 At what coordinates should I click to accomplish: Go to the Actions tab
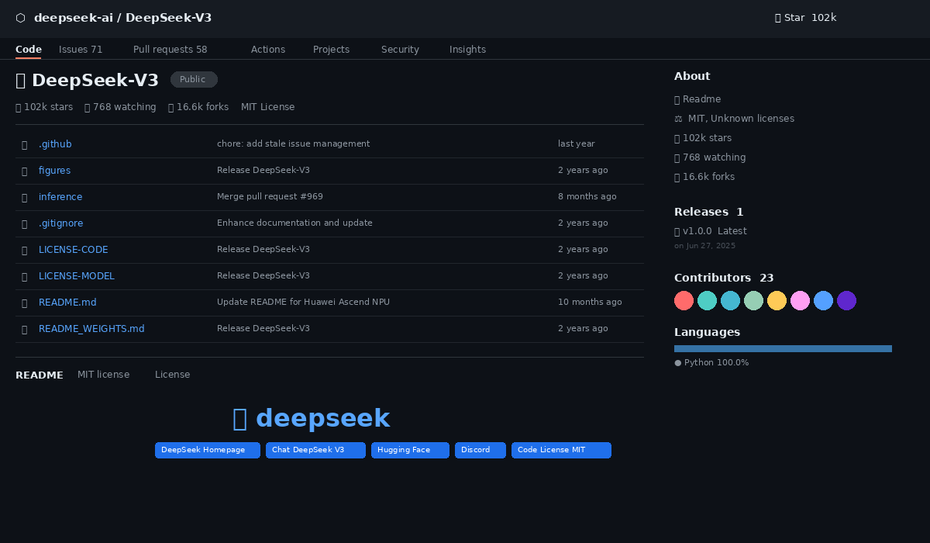pyautogui.click(x=267, y=49)
